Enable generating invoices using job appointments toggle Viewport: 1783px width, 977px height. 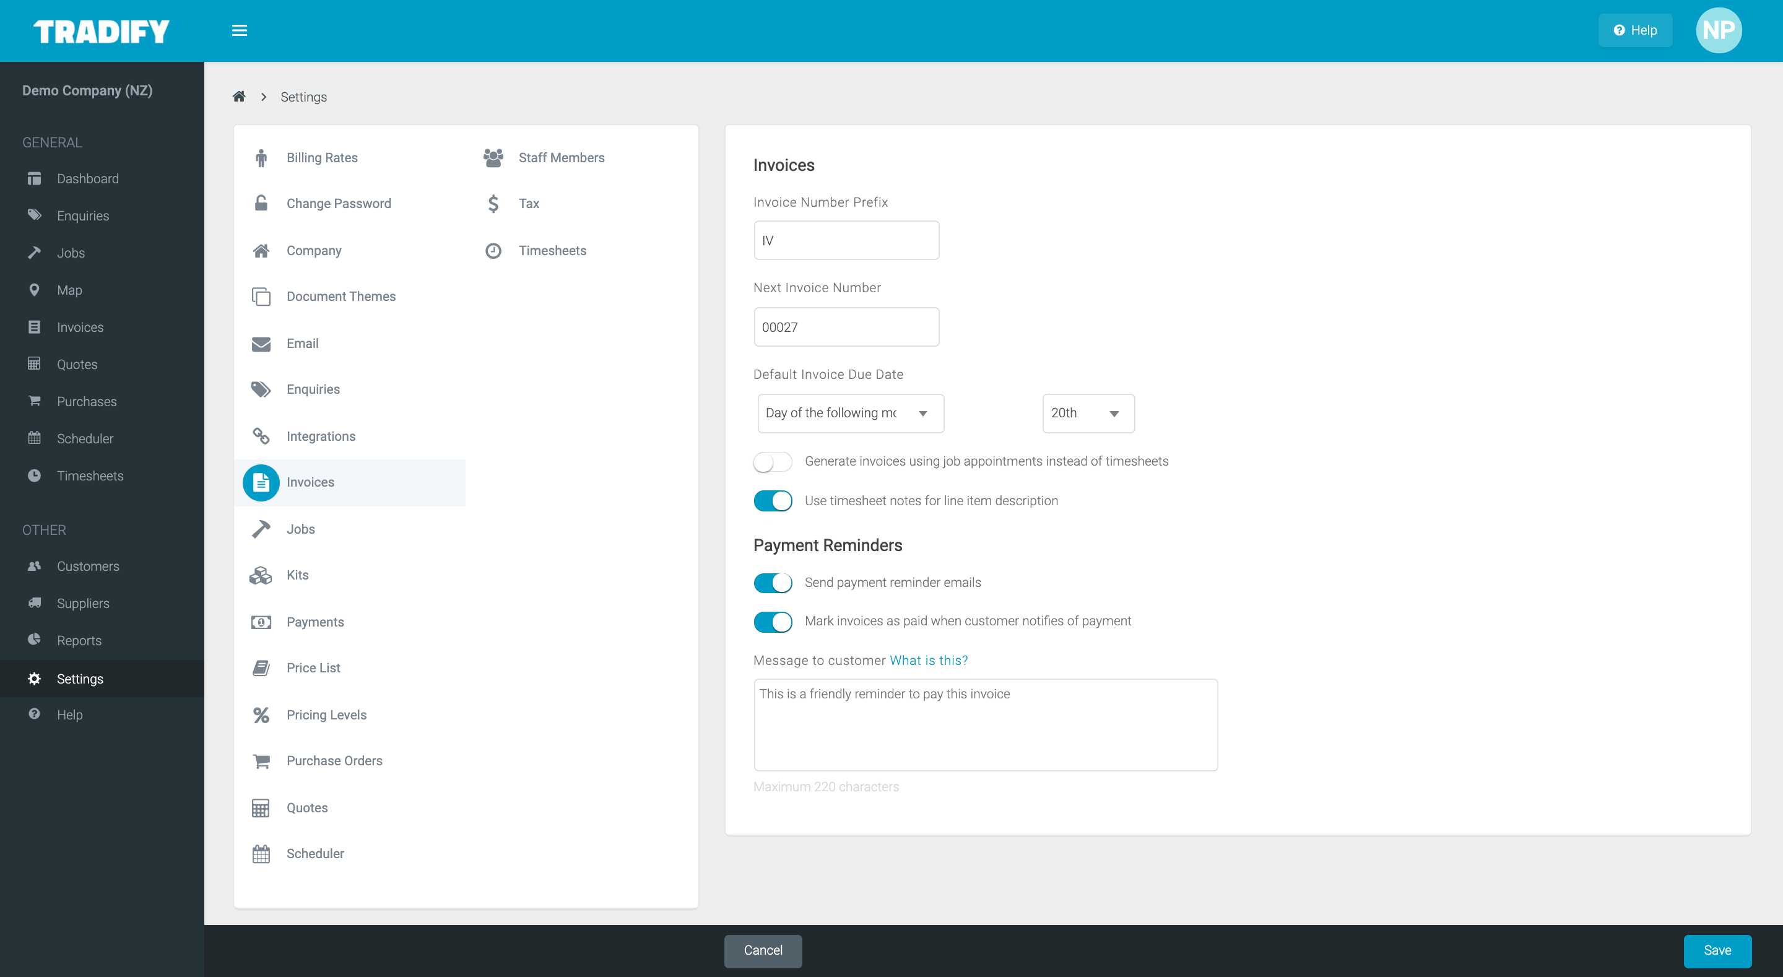(x=773, y=462)
